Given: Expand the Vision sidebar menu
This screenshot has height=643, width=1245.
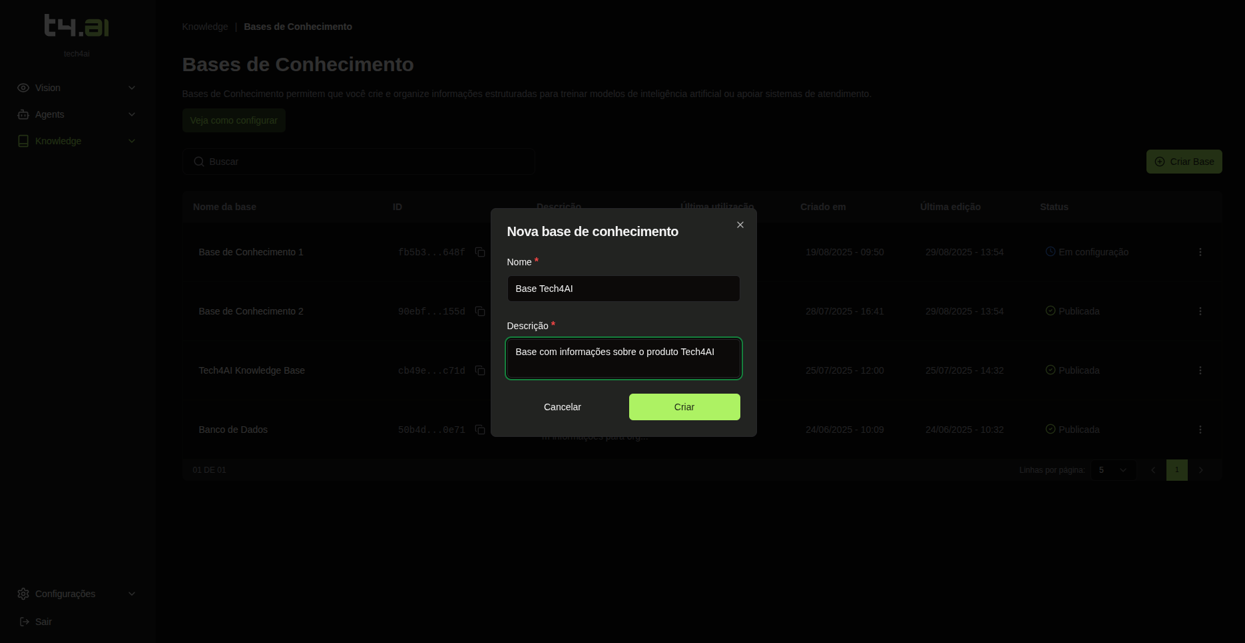Looking at the screenshot, I should [x=77, y=88].
